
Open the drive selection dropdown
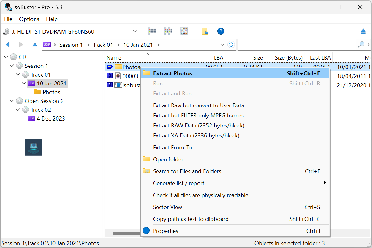click(135, 31)
